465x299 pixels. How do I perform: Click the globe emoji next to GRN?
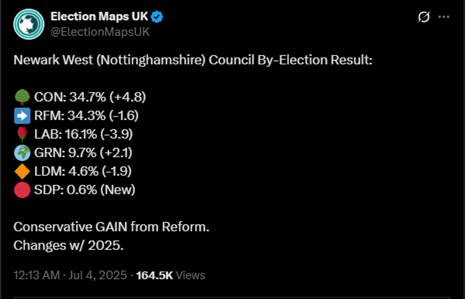[22, 153]
